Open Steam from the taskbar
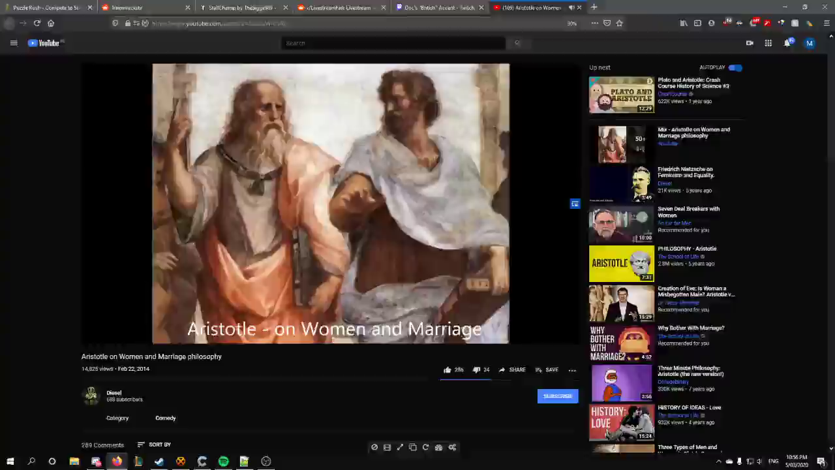Viewport: 835px width, 470px height. point(159,462)
